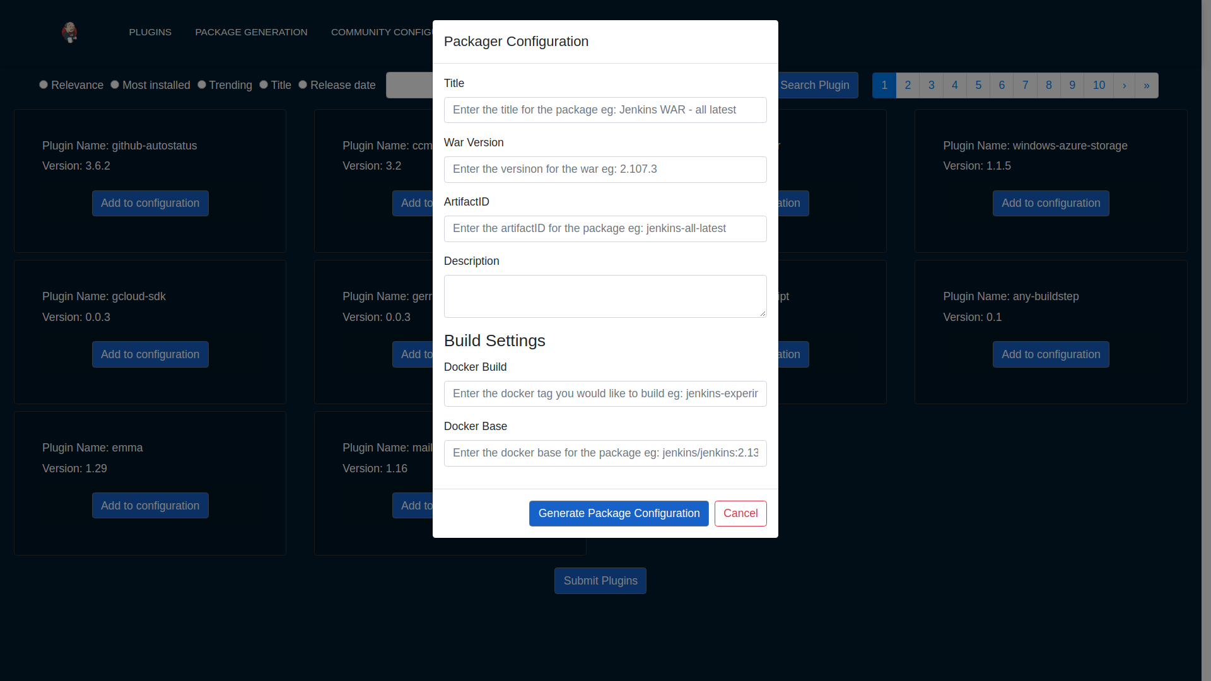Focus the Title input field
Screen dimensions: 1211x681
[605, 110]
